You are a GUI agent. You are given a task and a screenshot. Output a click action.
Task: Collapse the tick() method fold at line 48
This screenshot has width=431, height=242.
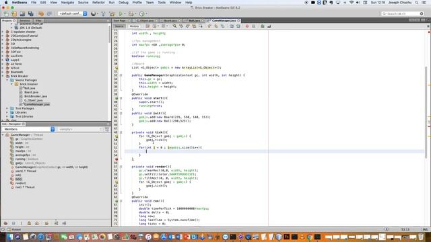coord(121,132)
